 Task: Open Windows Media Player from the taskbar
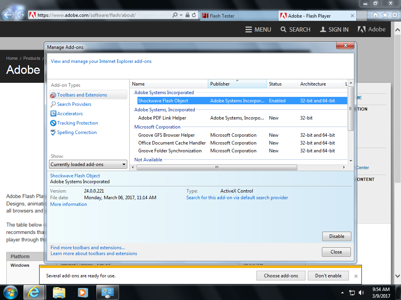[83, 292]
